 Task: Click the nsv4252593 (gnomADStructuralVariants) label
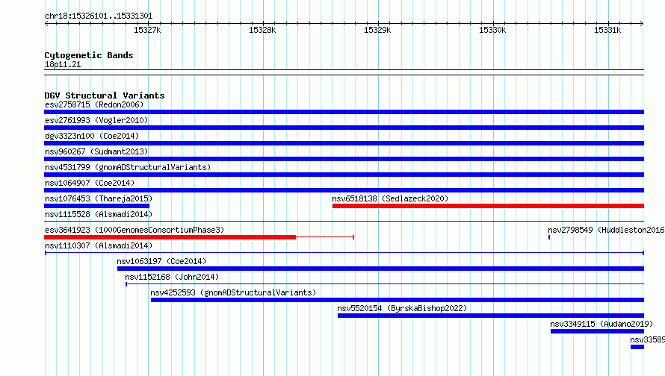pyautogui.click(x=233, y=292)
